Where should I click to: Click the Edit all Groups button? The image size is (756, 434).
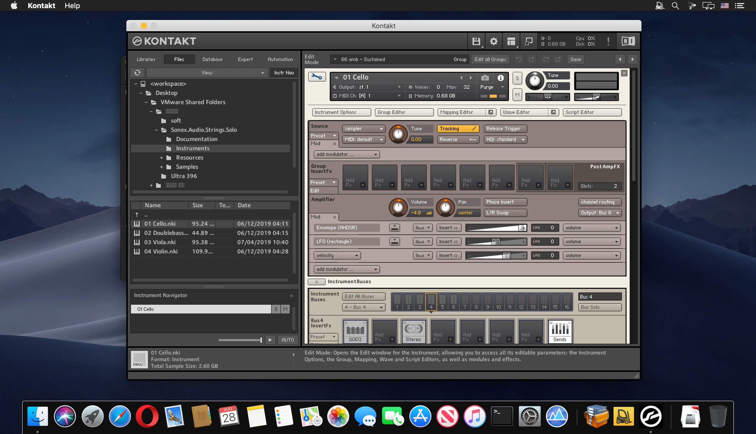point(490,59)
